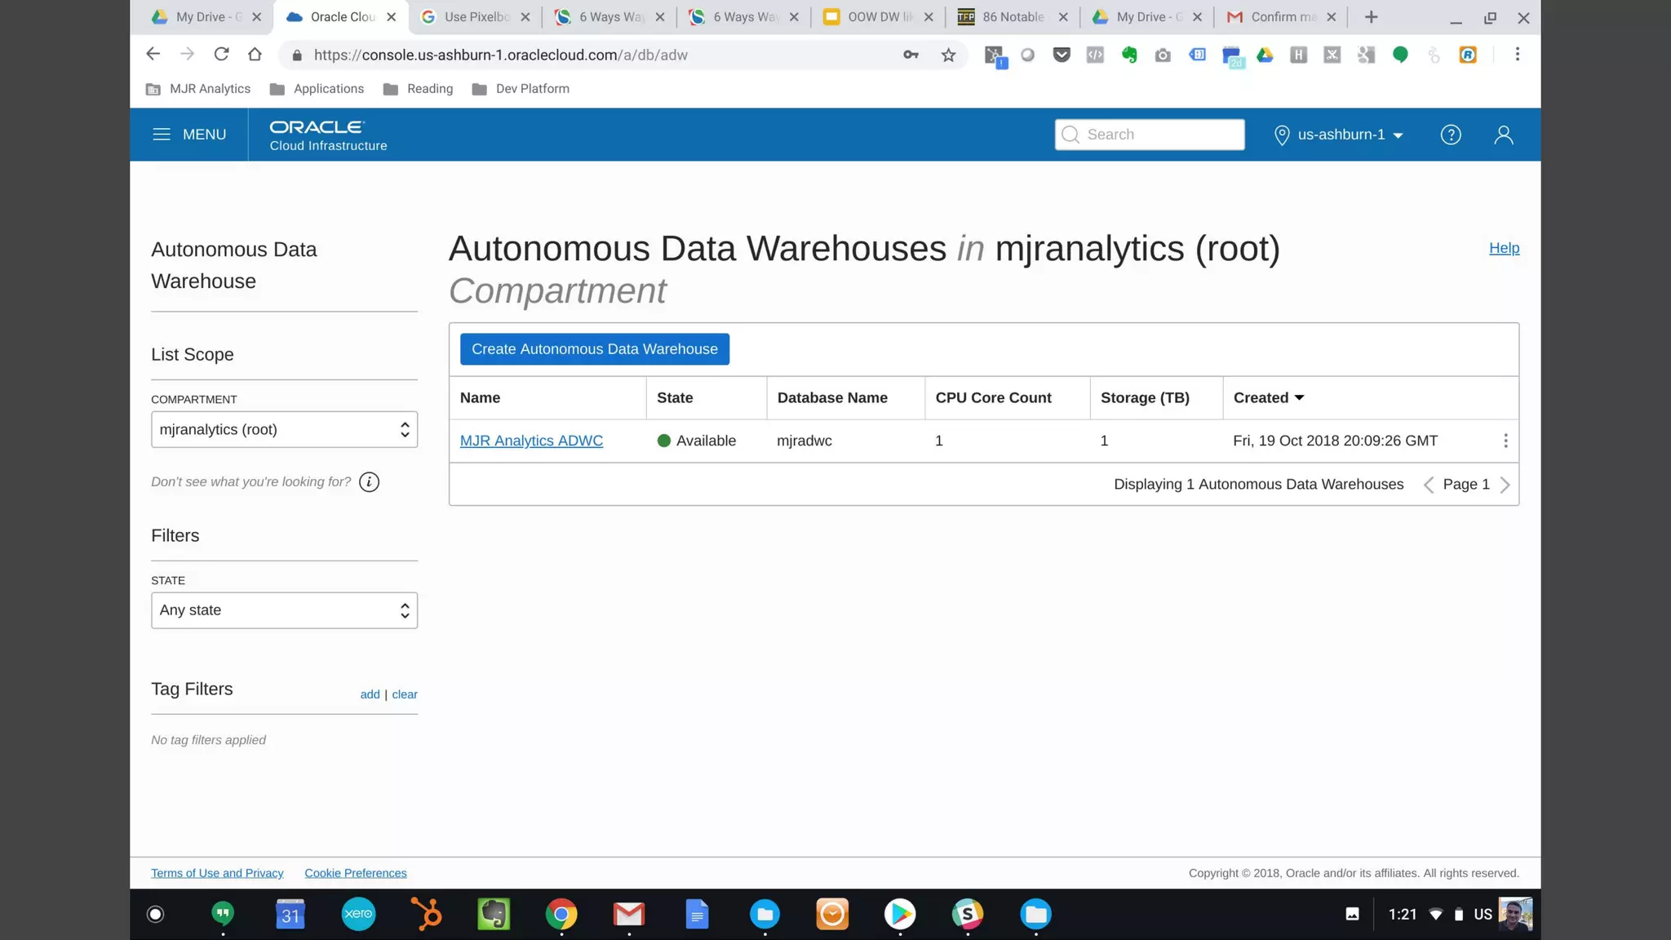Viewport: 1671px width, 940px height.
Task: Go to previous page arrow
Action: [x=1429, y=485]
